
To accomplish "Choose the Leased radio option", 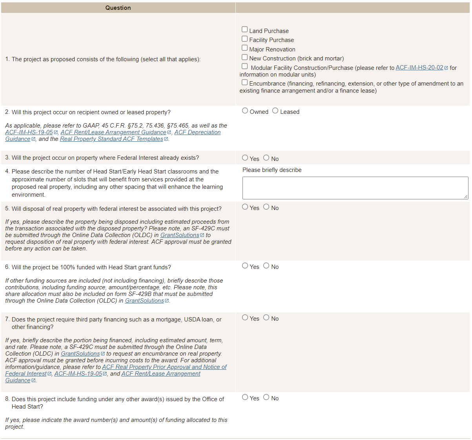I will point(275,111).
